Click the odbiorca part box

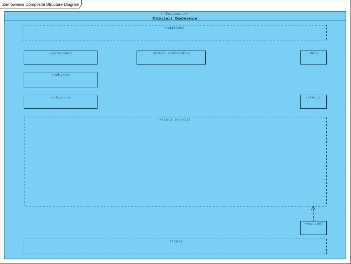(60, 104)
